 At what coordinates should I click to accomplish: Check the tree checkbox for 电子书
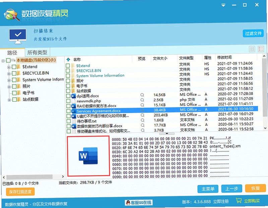pyautogui.click(x=14, y=93)
